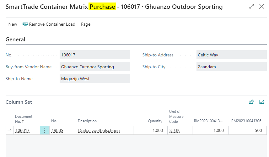The image size is (269, 157).
Task: Click the truncated RM2023100413... column header
Action: click(208, 121)
